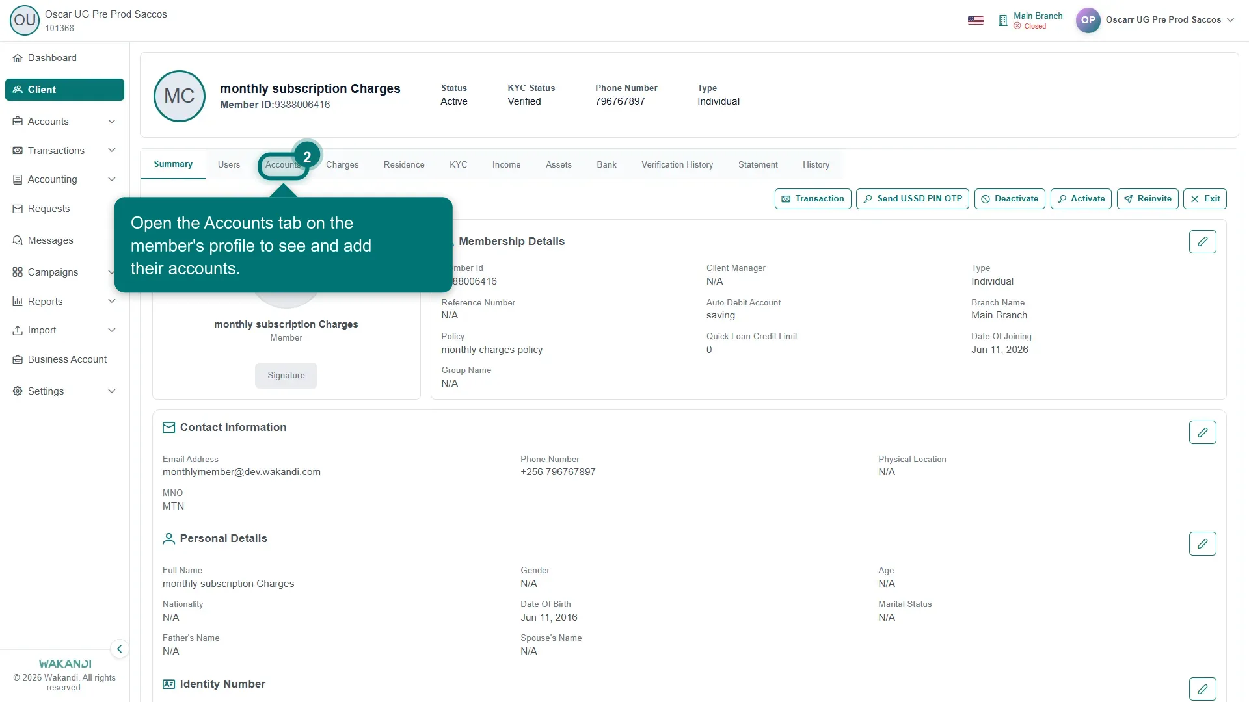Click the Requests envelope icon in sidebar
This screenshot has width=1249, height=702.
18,209
